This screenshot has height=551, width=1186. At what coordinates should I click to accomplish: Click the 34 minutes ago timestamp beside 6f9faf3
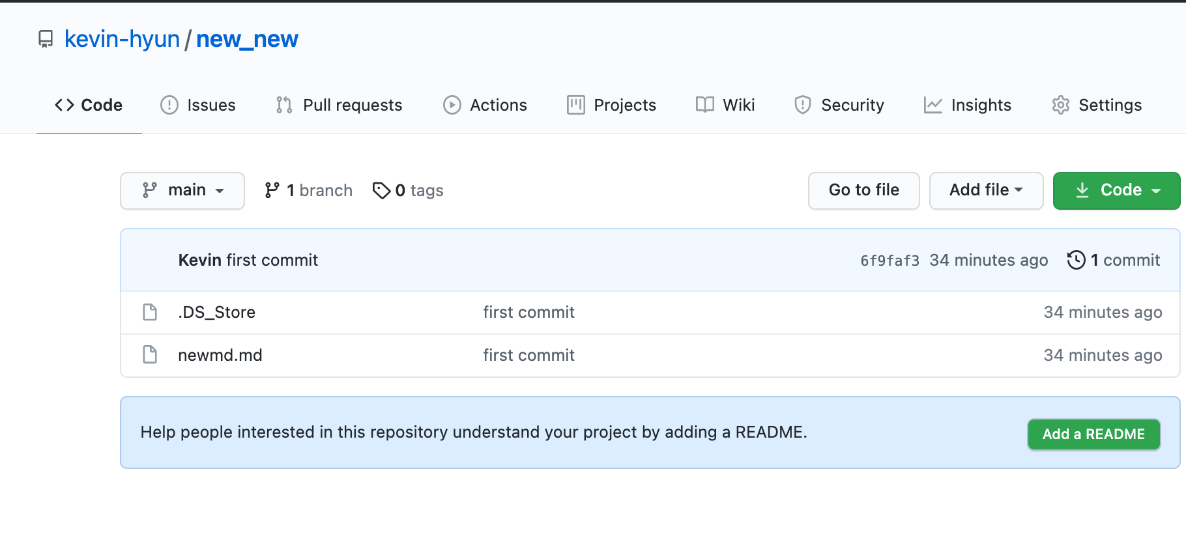[989, 260]
